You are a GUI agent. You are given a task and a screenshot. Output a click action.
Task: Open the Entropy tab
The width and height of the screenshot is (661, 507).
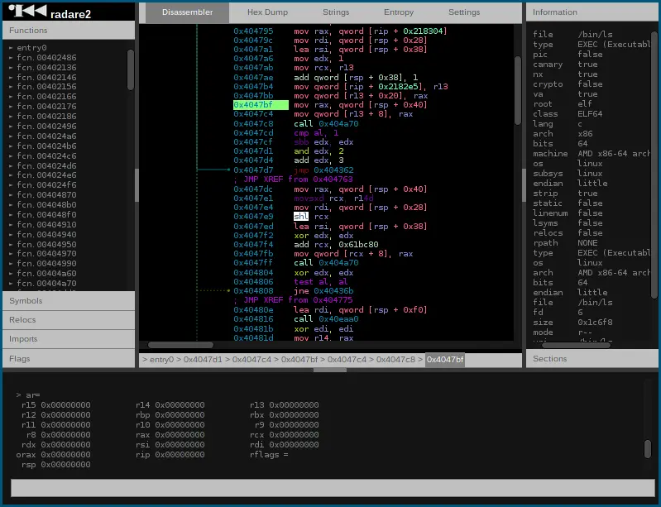(399, 12)
